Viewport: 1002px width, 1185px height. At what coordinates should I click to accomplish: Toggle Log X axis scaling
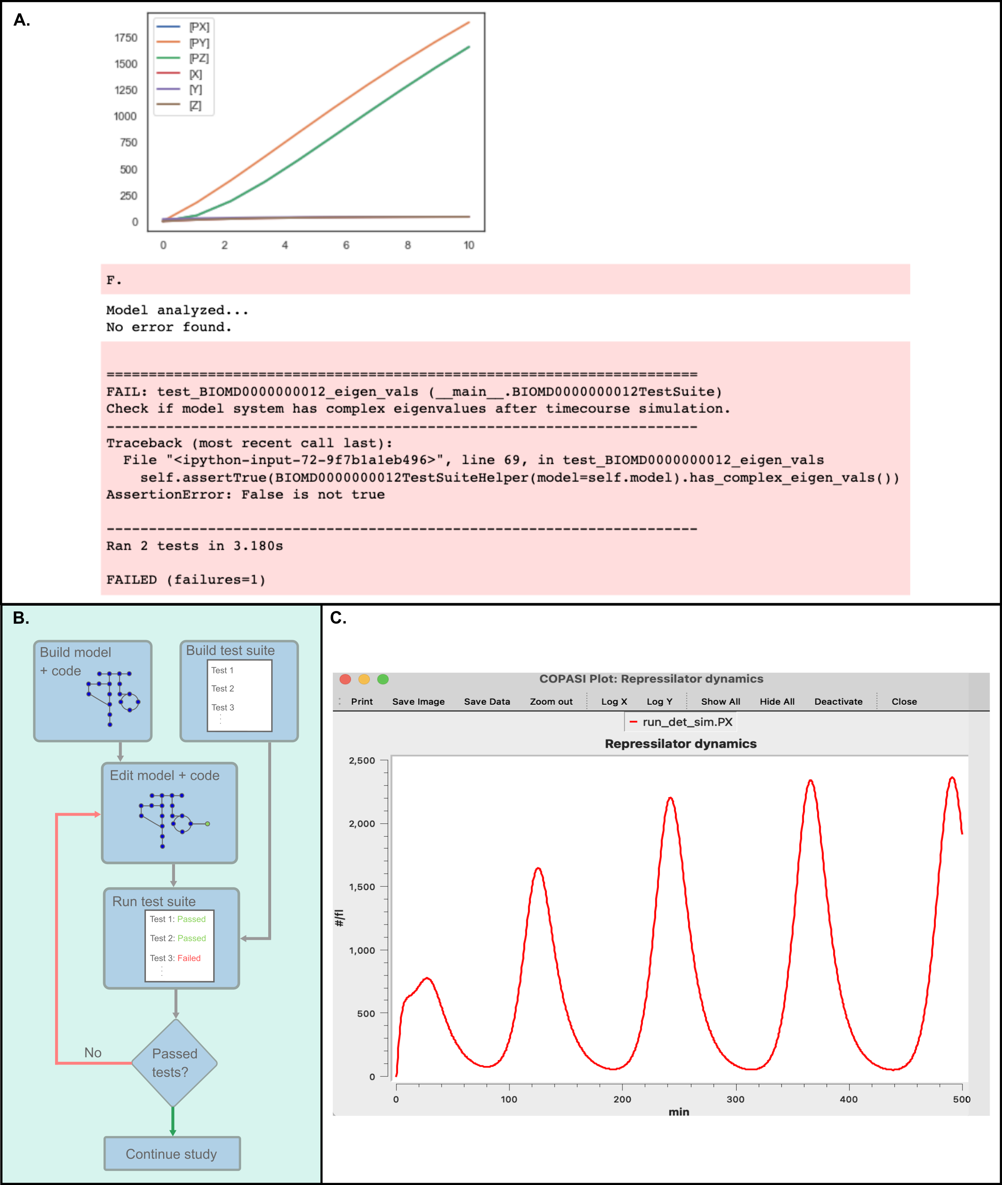point(614,701)
